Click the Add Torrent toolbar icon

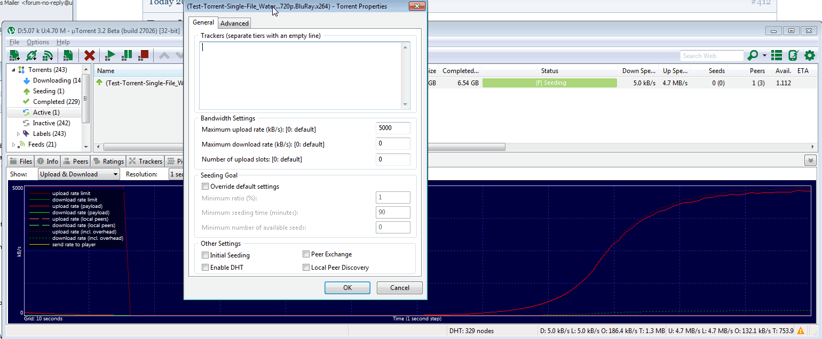pyautogui.click(x=15, y=55)
